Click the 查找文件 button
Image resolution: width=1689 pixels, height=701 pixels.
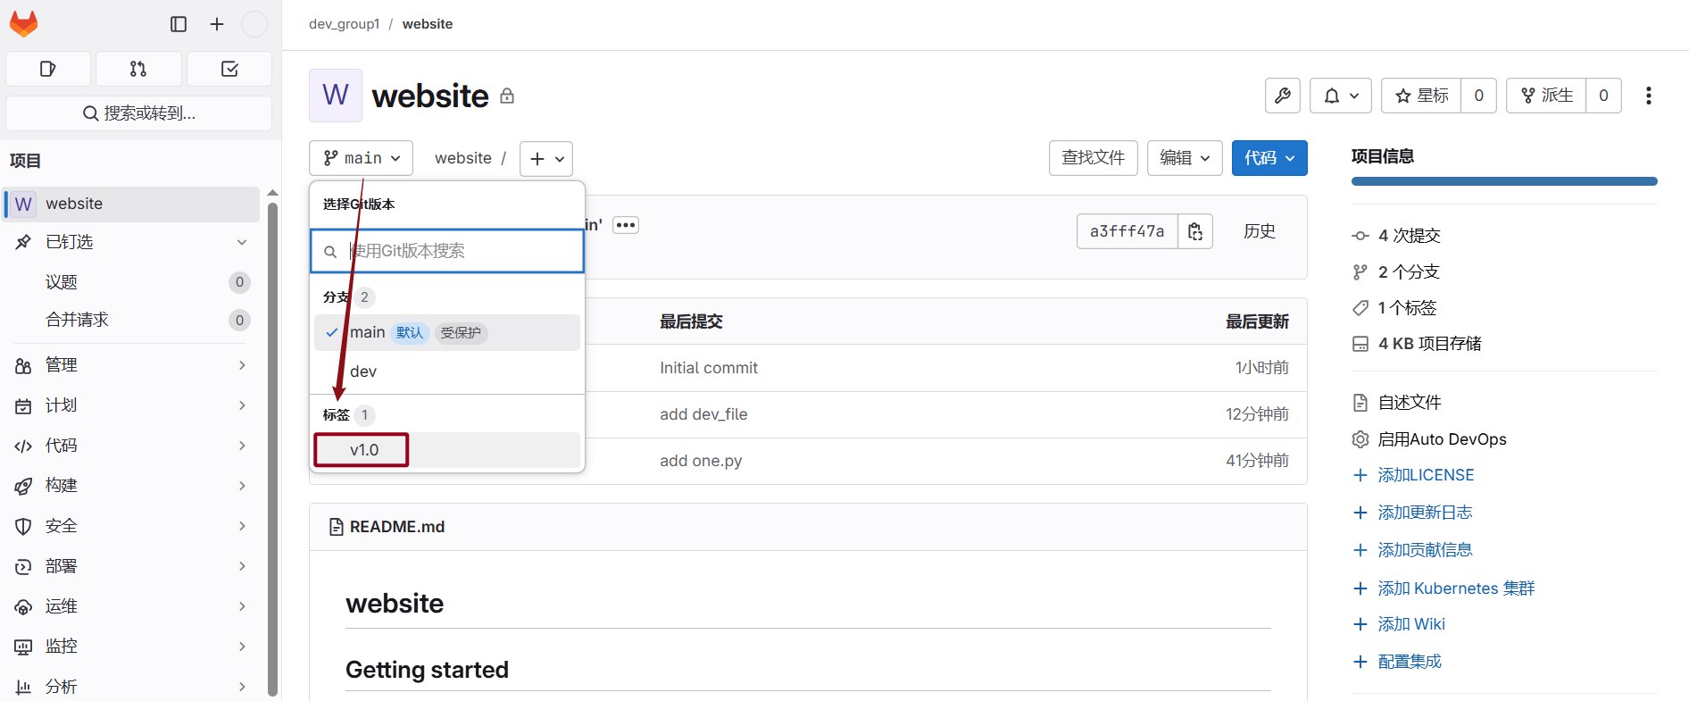1094,158
